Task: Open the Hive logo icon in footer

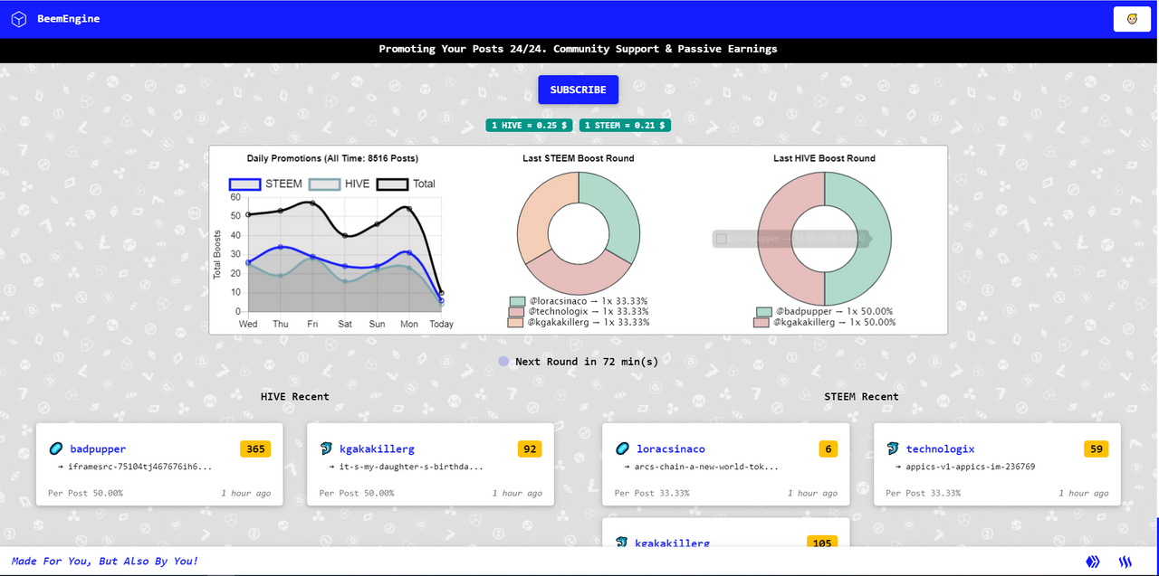Action: [x=1094, y=562]
